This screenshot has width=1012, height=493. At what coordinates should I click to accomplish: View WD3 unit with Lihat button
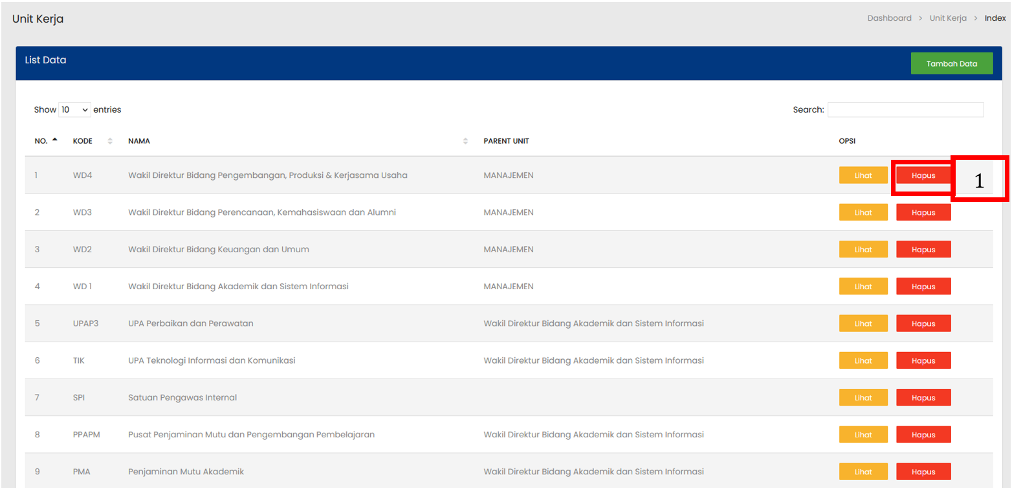(x=863, y=212)
